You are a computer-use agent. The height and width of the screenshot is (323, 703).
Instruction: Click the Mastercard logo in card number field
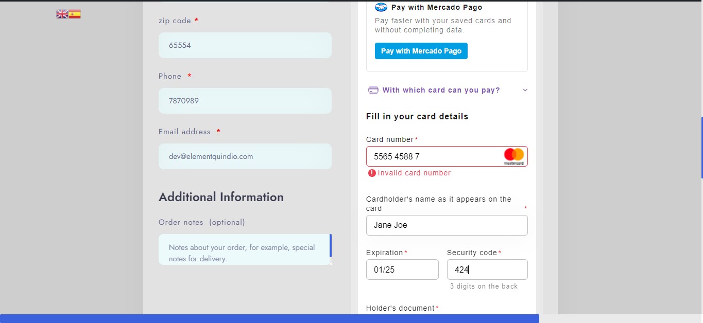point(513,156)
